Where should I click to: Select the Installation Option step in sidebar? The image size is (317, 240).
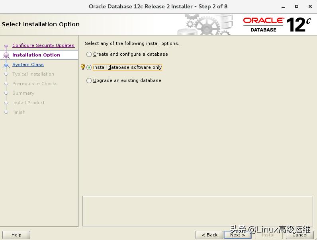tap(36, 55)
